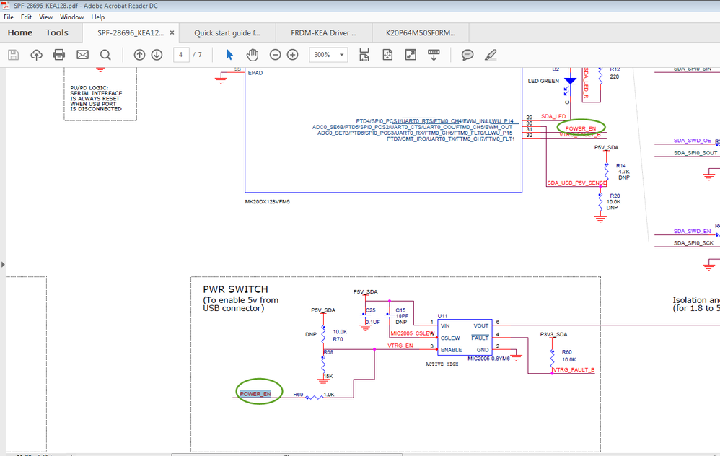Click the VTRG_FAULT_B label near R60
720x456 pixels.
[x=574, y=369]
